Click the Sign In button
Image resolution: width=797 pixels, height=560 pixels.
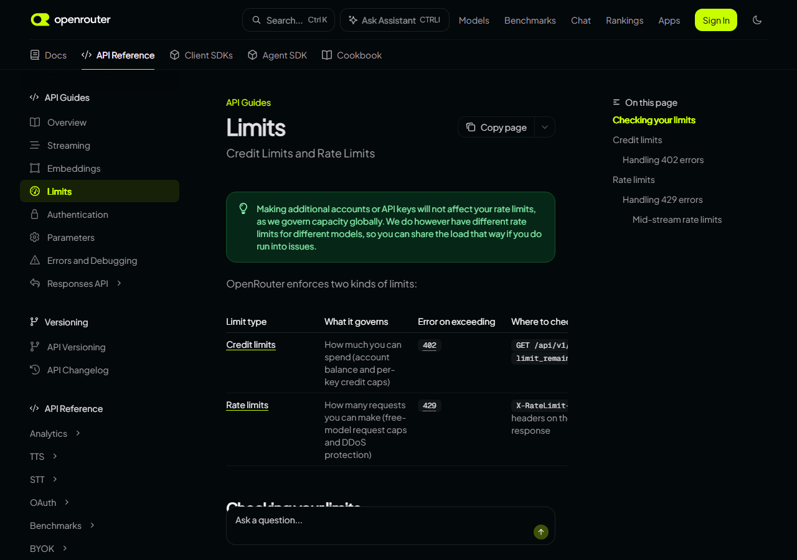(716, 20)
